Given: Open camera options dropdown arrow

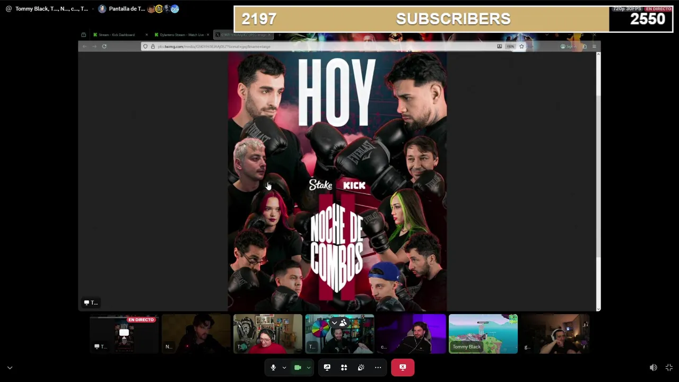Looking at the screenshot, I should click(x=308, y=367).
